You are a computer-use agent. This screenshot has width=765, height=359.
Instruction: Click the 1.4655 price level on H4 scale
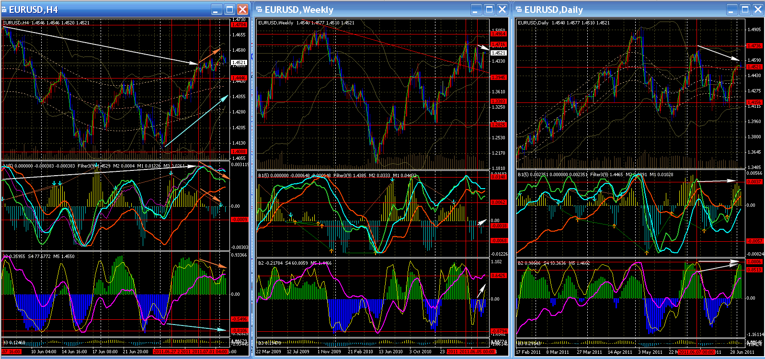tap(239, 35)
